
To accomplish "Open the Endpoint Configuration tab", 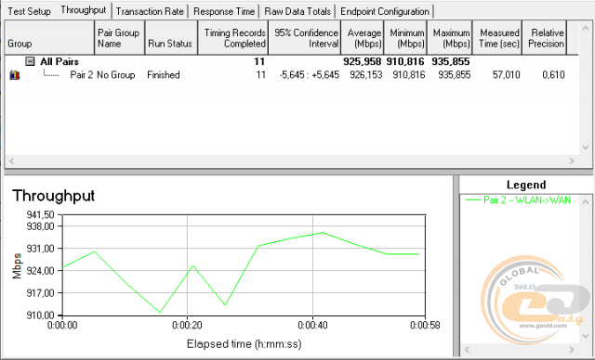I will [x=385, y=11].
